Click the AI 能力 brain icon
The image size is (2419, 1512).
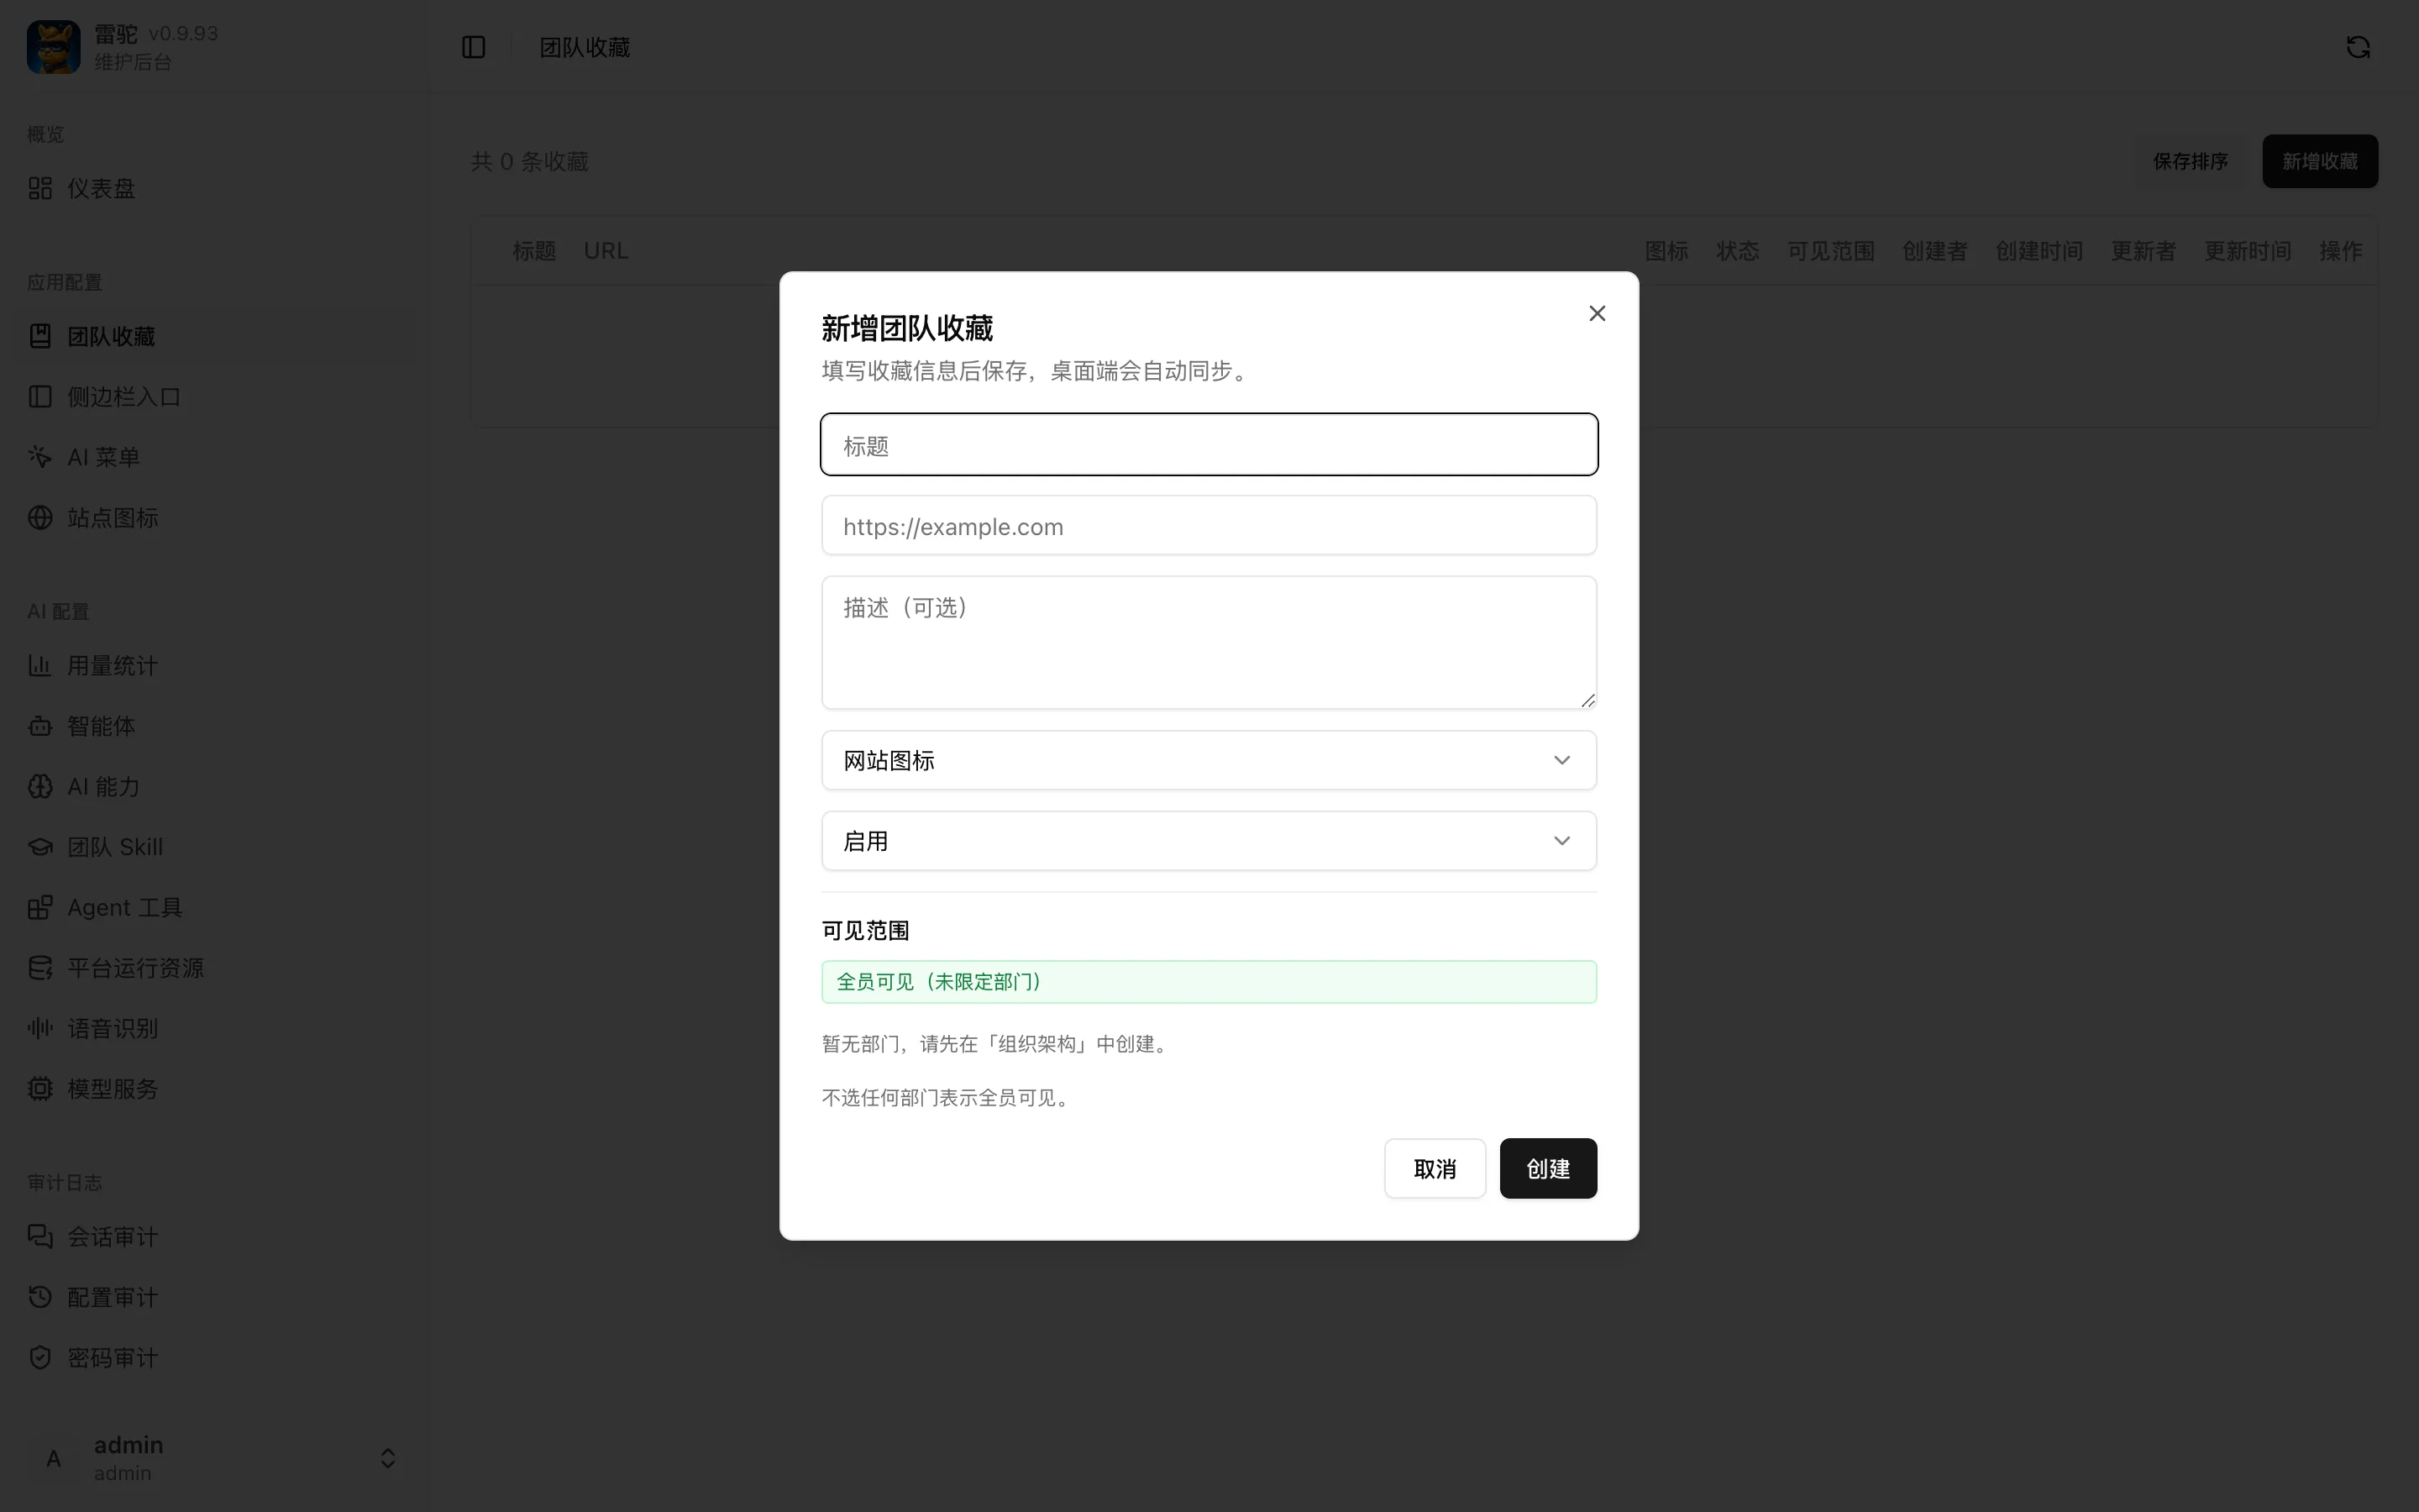point(40,787)
